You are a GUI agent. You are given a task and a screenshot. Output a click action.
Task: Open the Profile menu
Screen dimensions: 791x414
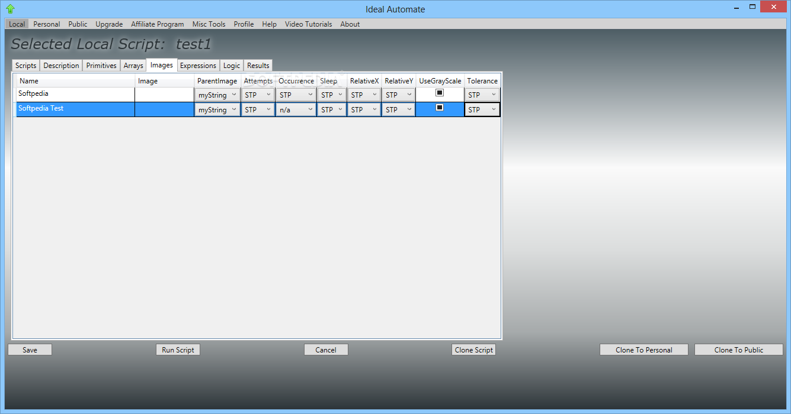(x=244, y=24)
